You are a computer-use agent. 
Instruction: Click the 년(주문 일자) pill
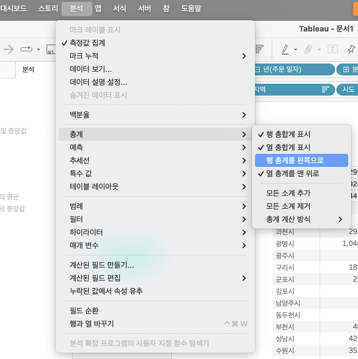pos(294,69)
